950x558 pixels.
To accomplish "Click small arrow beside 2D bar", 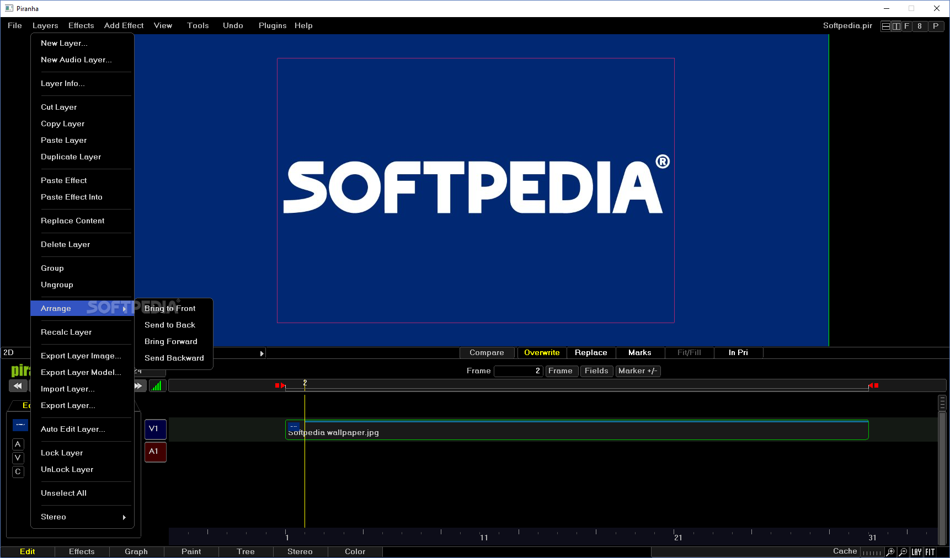I will [262, 353].
